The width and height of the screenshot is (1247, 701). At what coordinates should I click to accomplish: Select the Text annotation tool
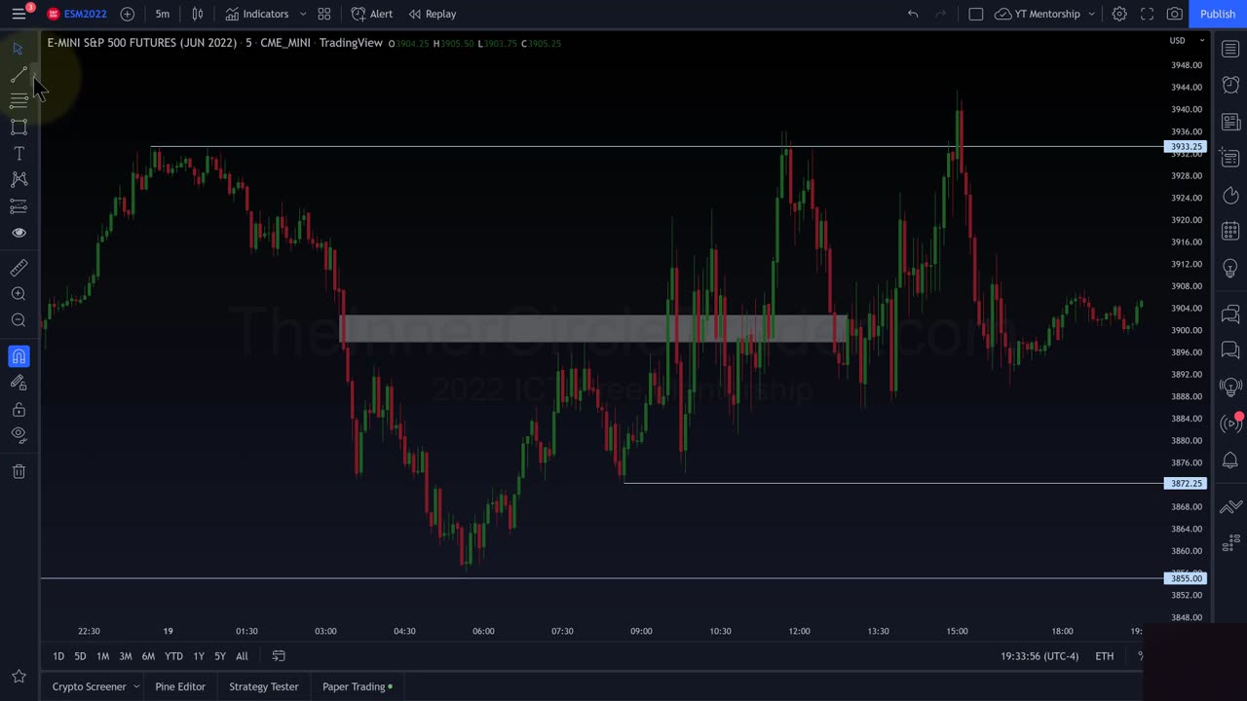click(18, 154)
